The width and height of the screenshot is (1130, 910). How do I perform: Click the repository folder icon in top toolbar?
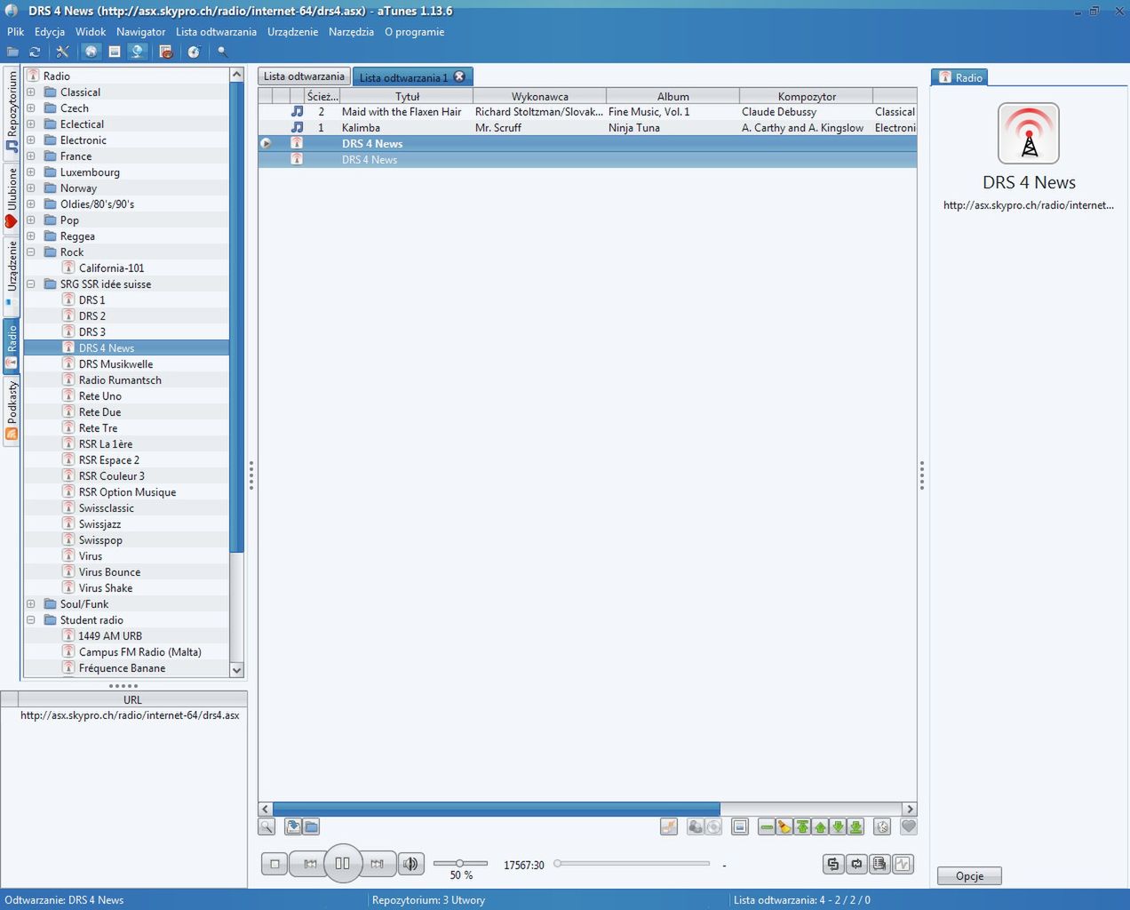pyautogui.click(x=12, y=52)
